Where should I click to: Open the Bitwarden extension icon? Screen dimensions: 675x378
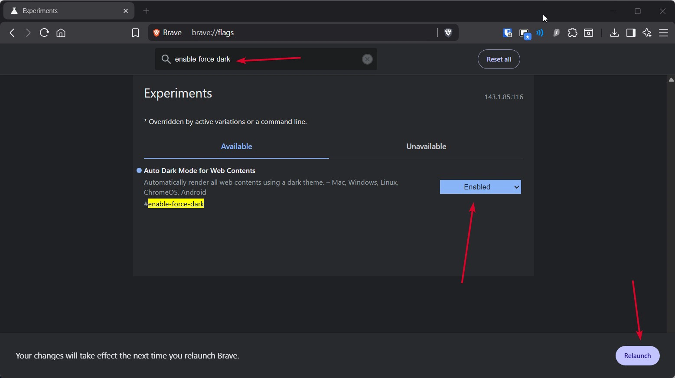point(507,33)
